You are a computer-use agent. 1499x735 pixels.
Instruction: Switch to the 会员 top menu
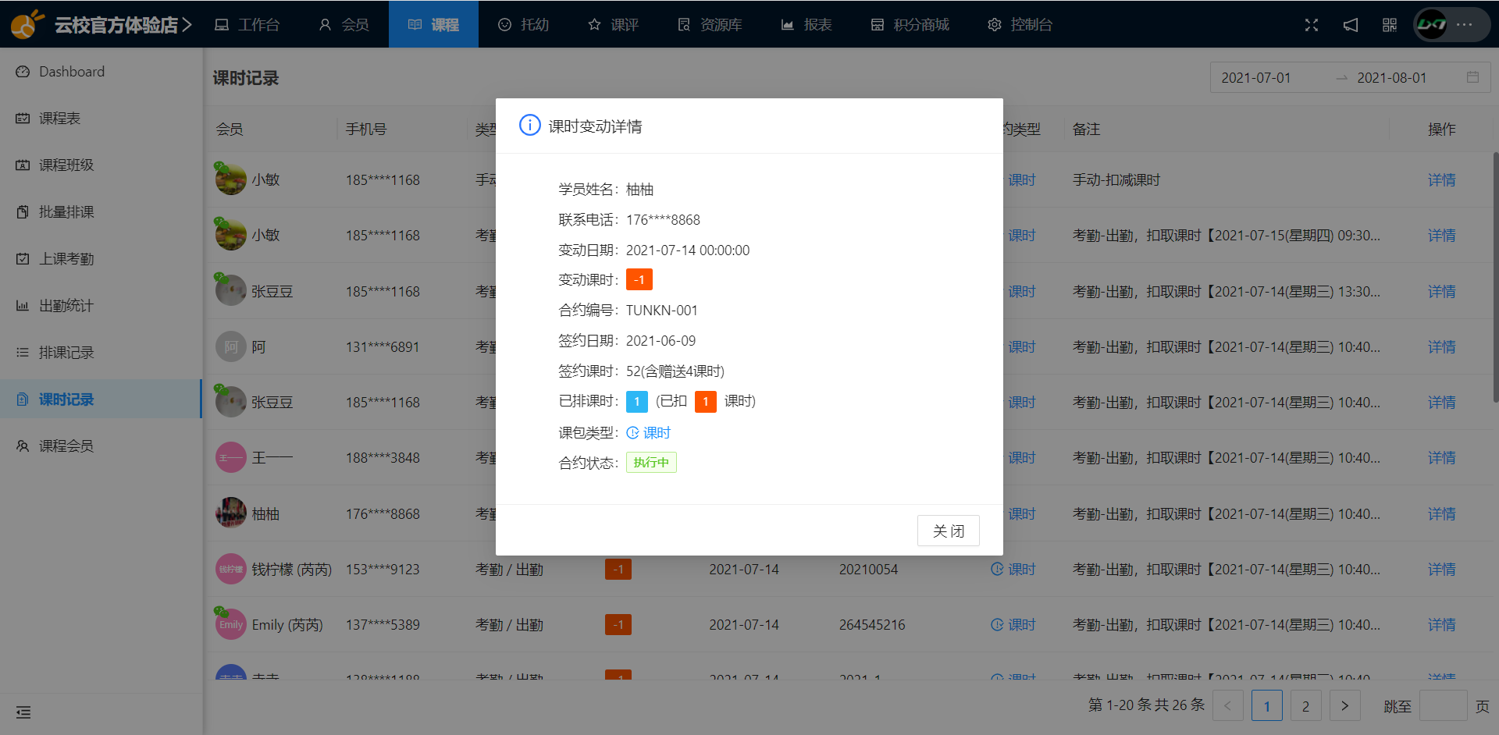pos(344,25)
